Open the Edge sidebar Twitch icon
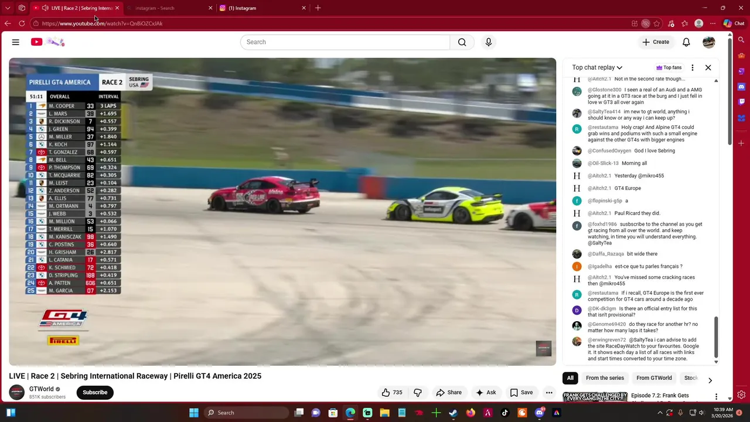Screen dimensions: 750x422 pos(741,102)
